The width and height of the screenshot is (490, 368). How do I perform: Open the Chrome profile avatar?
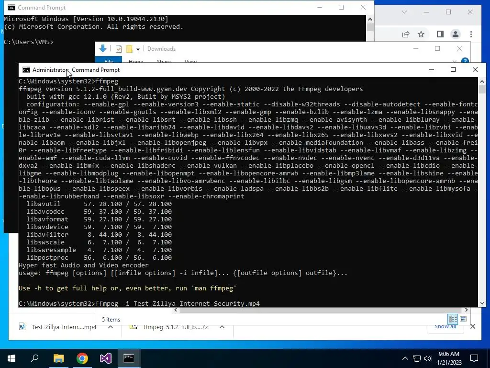click(x=456, y=34)
